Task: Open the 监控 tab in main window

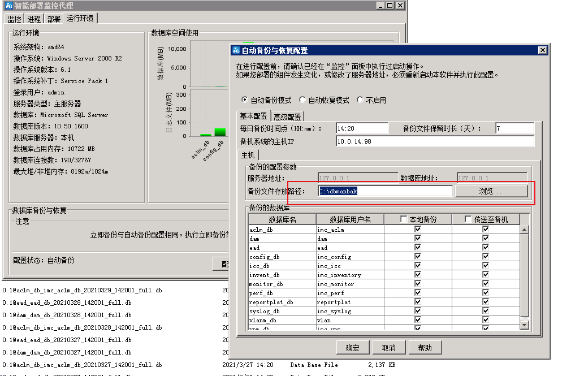Action: coord(14,19)
